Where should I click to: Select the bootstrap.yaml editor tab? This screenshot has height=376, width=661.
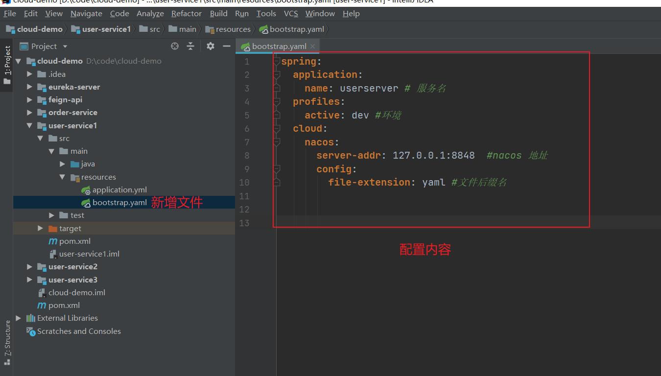[x=278, y=47]
